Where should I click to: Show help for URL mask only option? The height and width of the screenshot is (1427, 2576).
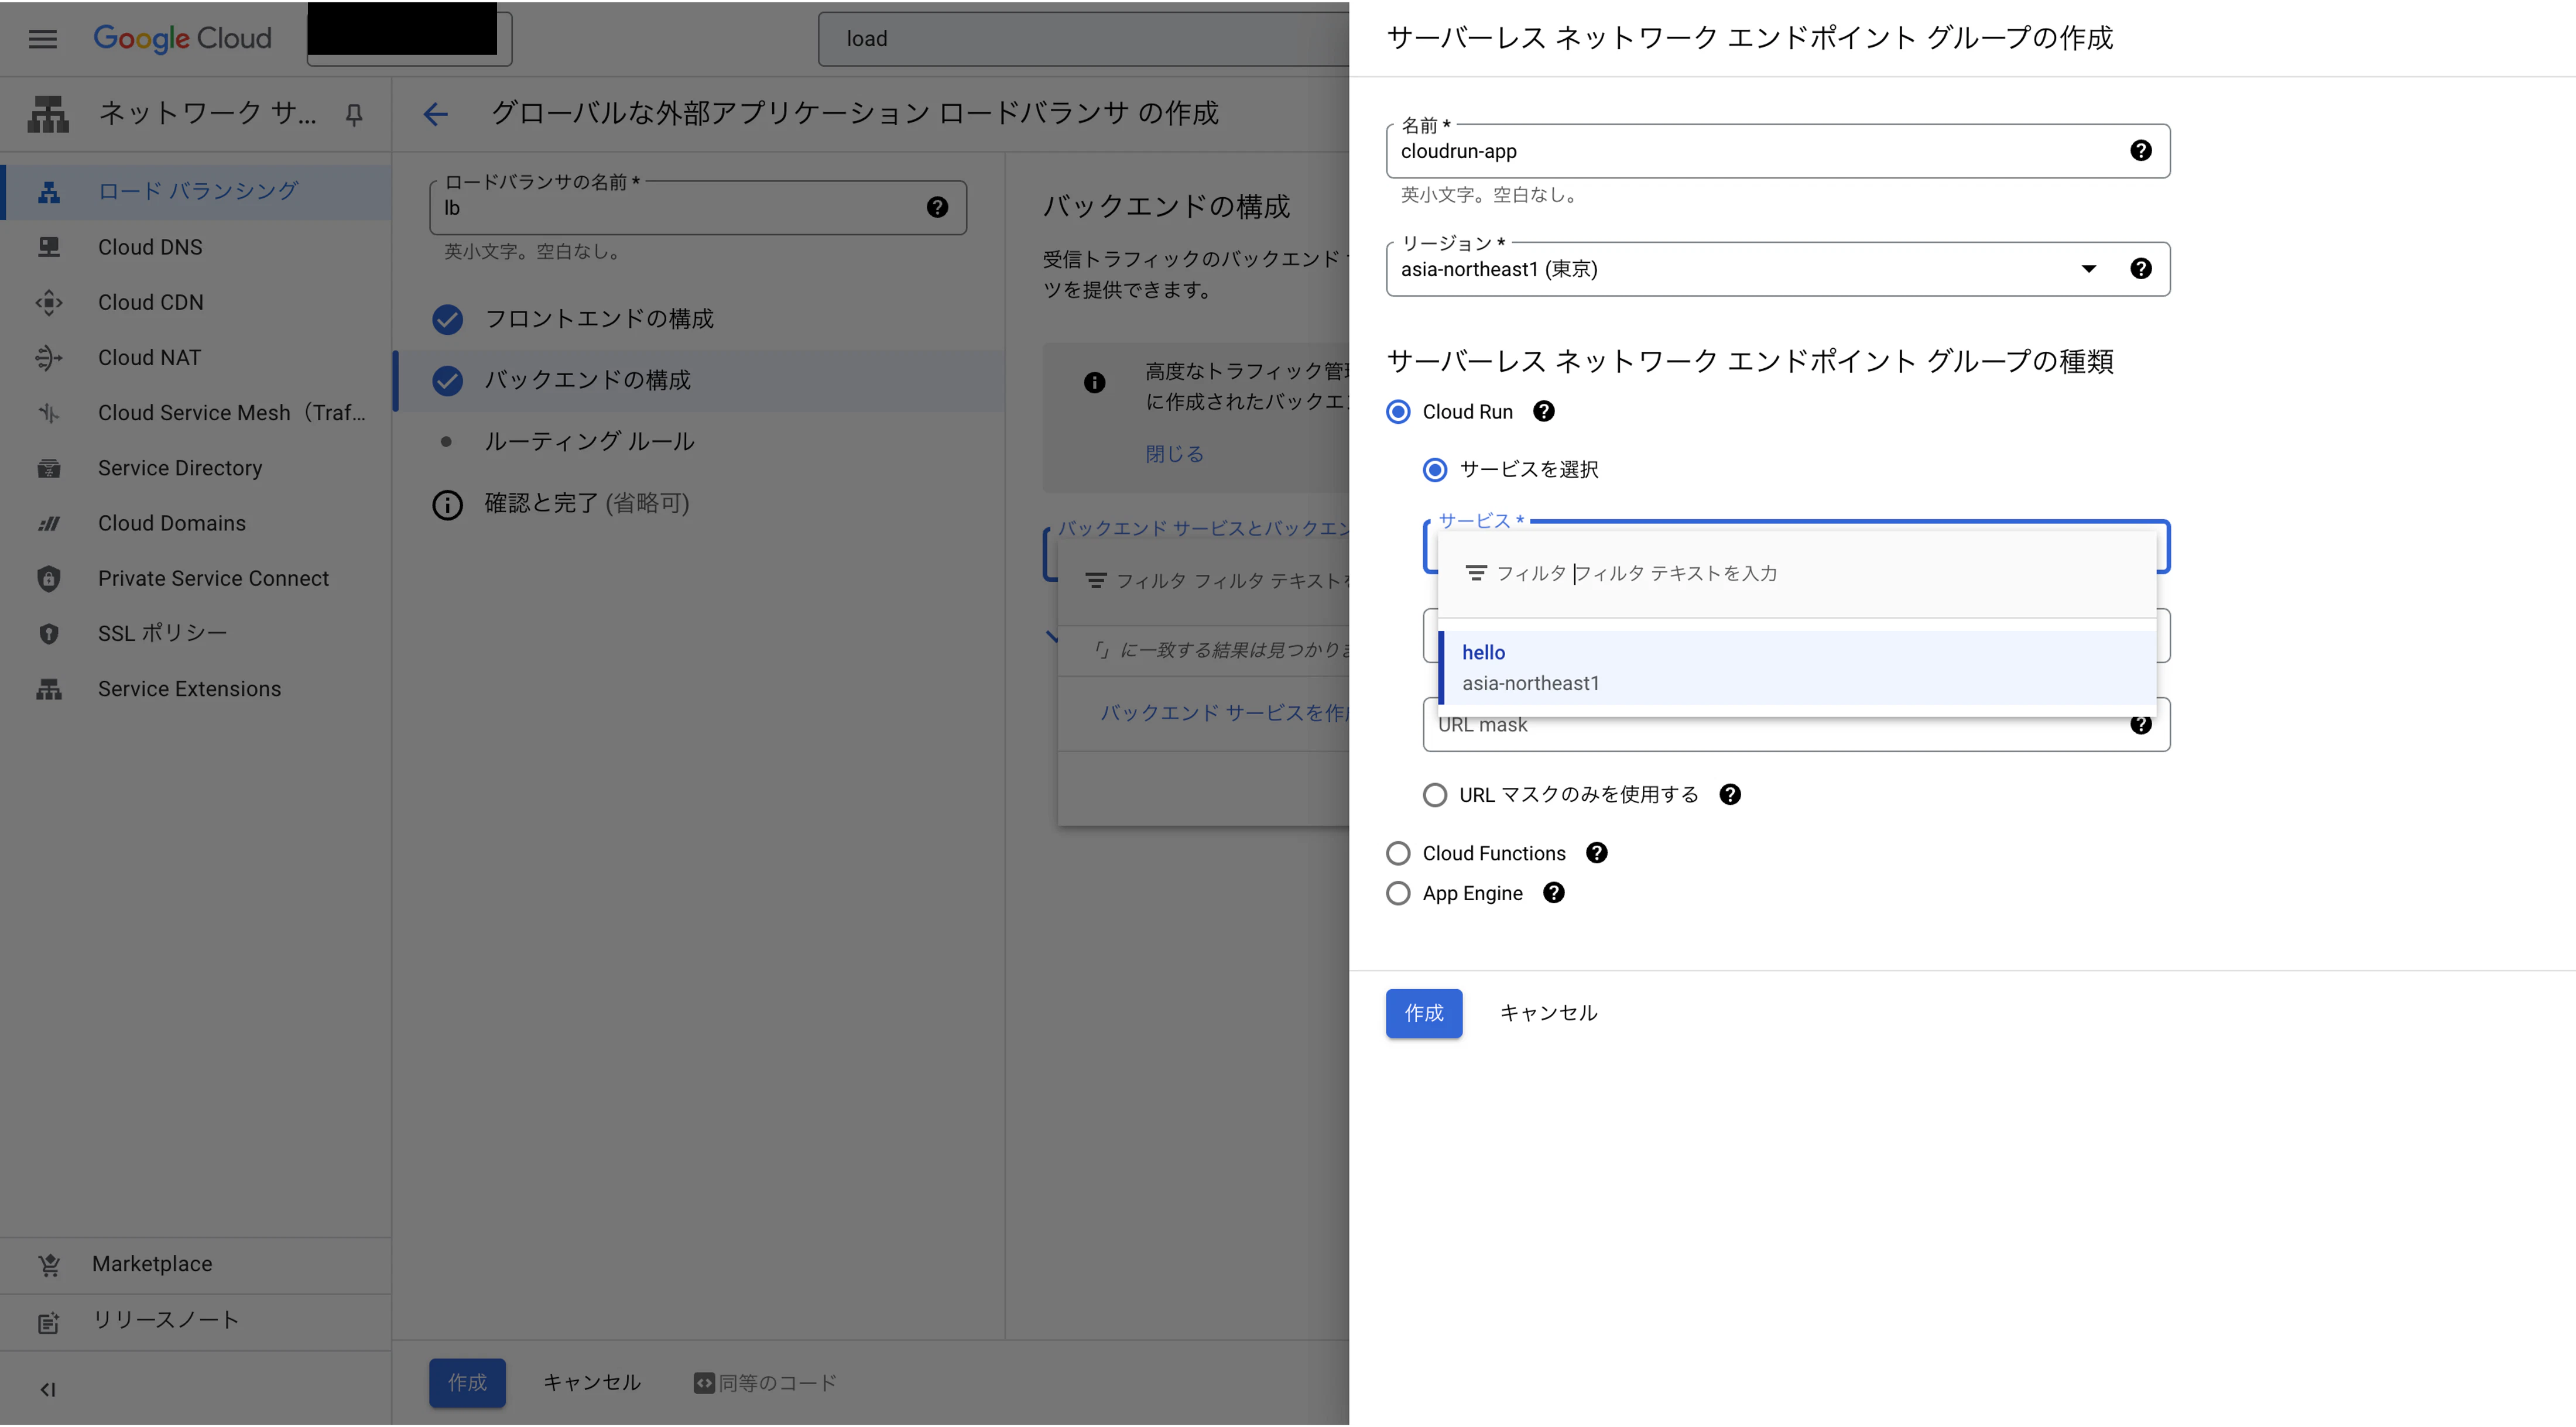[x=1730, y=794]
